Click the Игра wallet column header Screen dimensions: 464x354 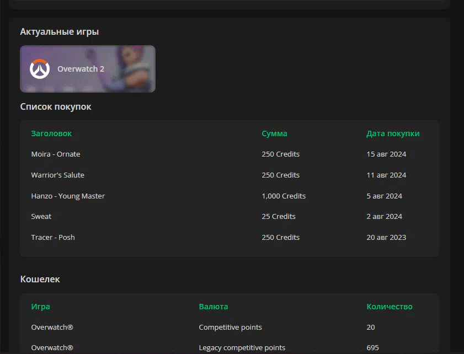40,307
